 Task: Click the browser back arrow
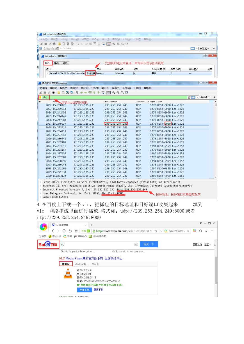tap(53, 231)
